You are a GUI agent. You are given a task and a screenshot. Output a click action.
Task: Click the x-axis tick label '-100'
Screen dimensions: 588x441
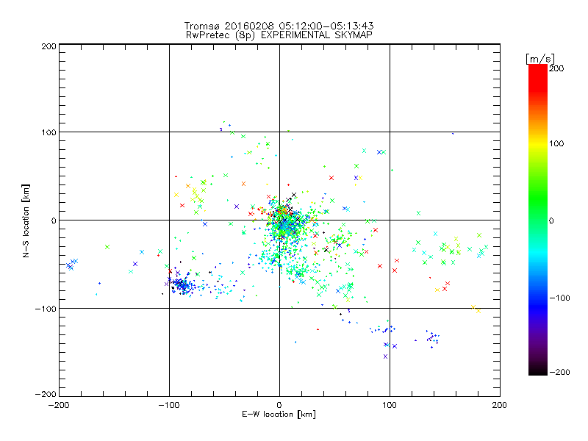(169, 405)
